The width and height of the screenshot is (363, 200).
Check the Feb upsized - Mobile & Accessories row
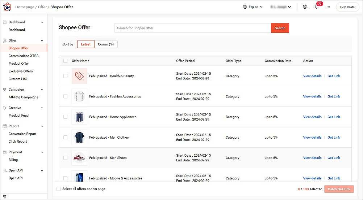click(x=66, y=178)
